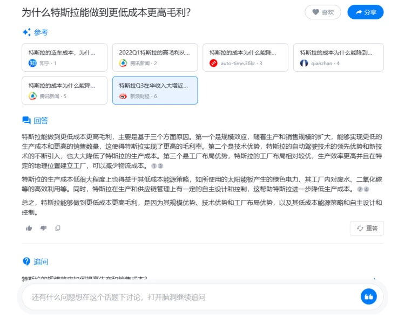The width and height of the screenshot is (405, 325).
Task: Click citation marker 2 in second paragraph
Action: pyautogui.click(x=360, y=189)
